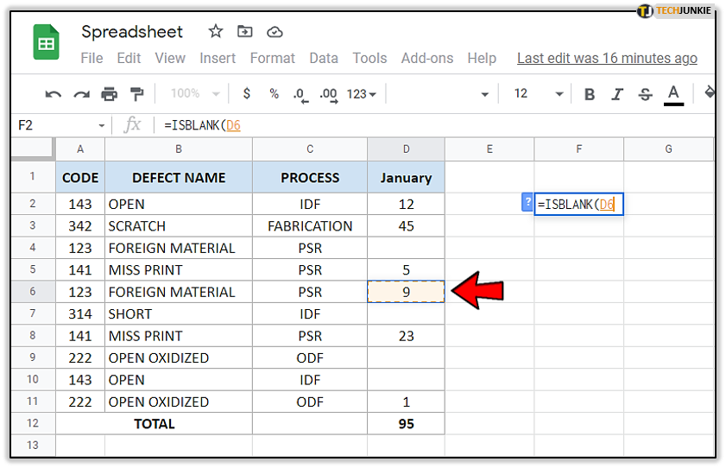Select the empty January cell for SHORT row
The width and height of the screenshot is (726, 468).
point(406,313)
